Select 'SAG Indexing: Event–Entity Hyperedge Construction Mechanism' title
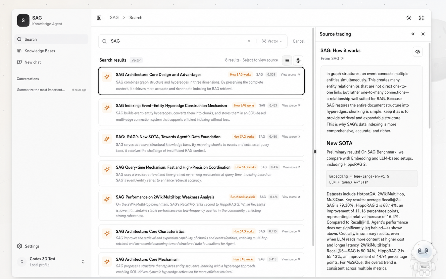Viewport: 446px width, 279px height. (171, 106)
